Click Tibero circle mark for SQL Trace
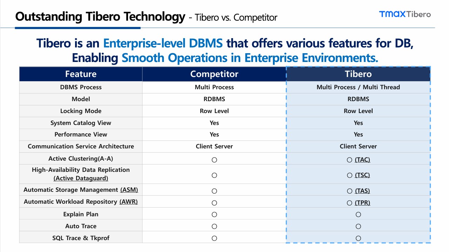Image resolution: width=449 pixels, height=252 pixels. (x=358, y=238)
